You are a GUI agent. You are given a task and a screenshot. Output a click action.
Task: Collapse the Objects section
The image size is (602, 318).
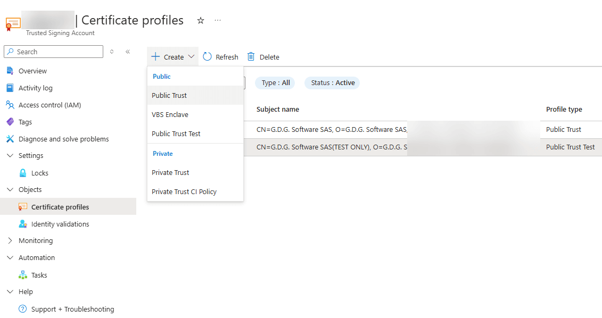pos(9,189)
